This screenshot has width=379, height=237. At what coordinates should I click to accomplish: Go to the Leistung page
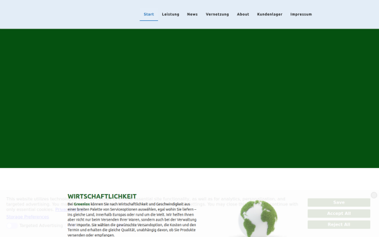pyautogui.click(x=171, y=15)
